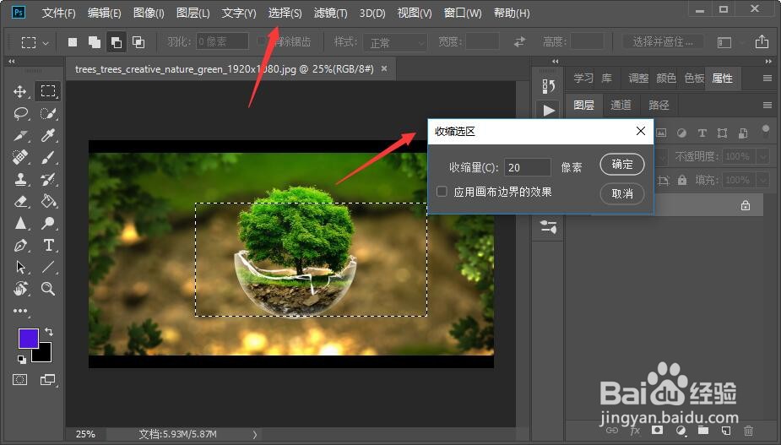This screenshot has width=781, height=445.
Task: Swap width and height arrows icon
Action: 519,42
